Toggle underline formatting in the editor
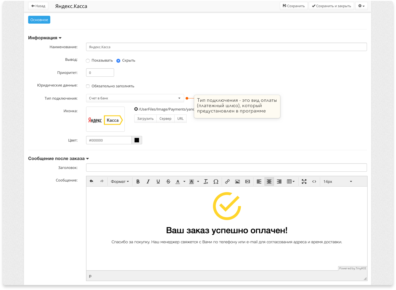The height and width of the screenshot is (290, 396). pos(158,181)
